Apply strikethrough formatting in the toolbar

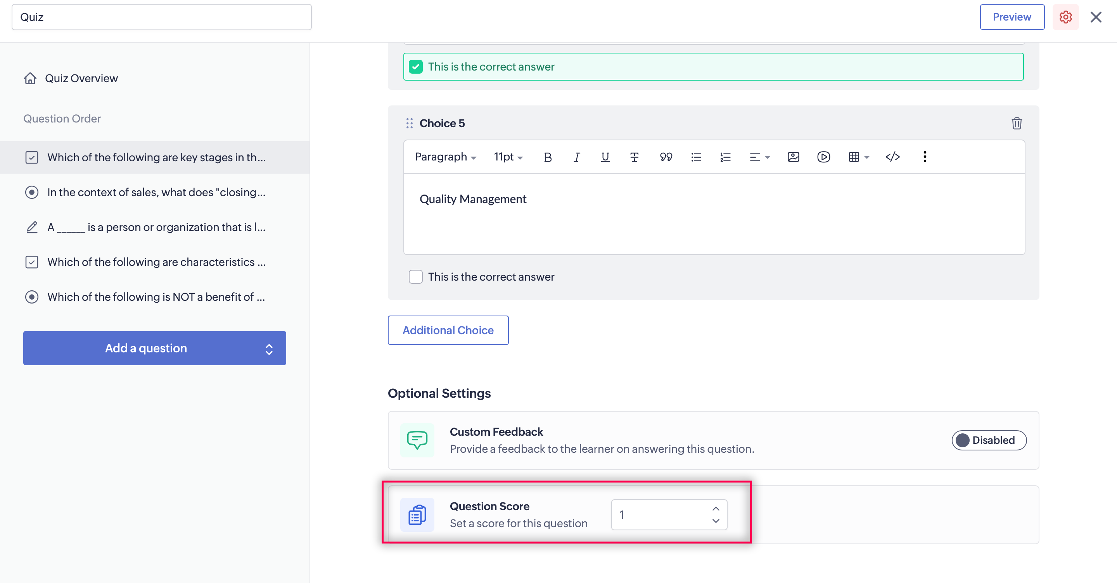(634, 157)
